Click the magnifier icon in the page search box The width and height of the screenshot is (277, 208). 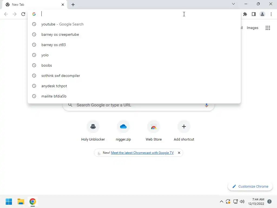click(x=70, y=105)
